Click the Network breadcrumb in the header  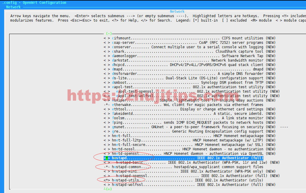tap(13, 7)
